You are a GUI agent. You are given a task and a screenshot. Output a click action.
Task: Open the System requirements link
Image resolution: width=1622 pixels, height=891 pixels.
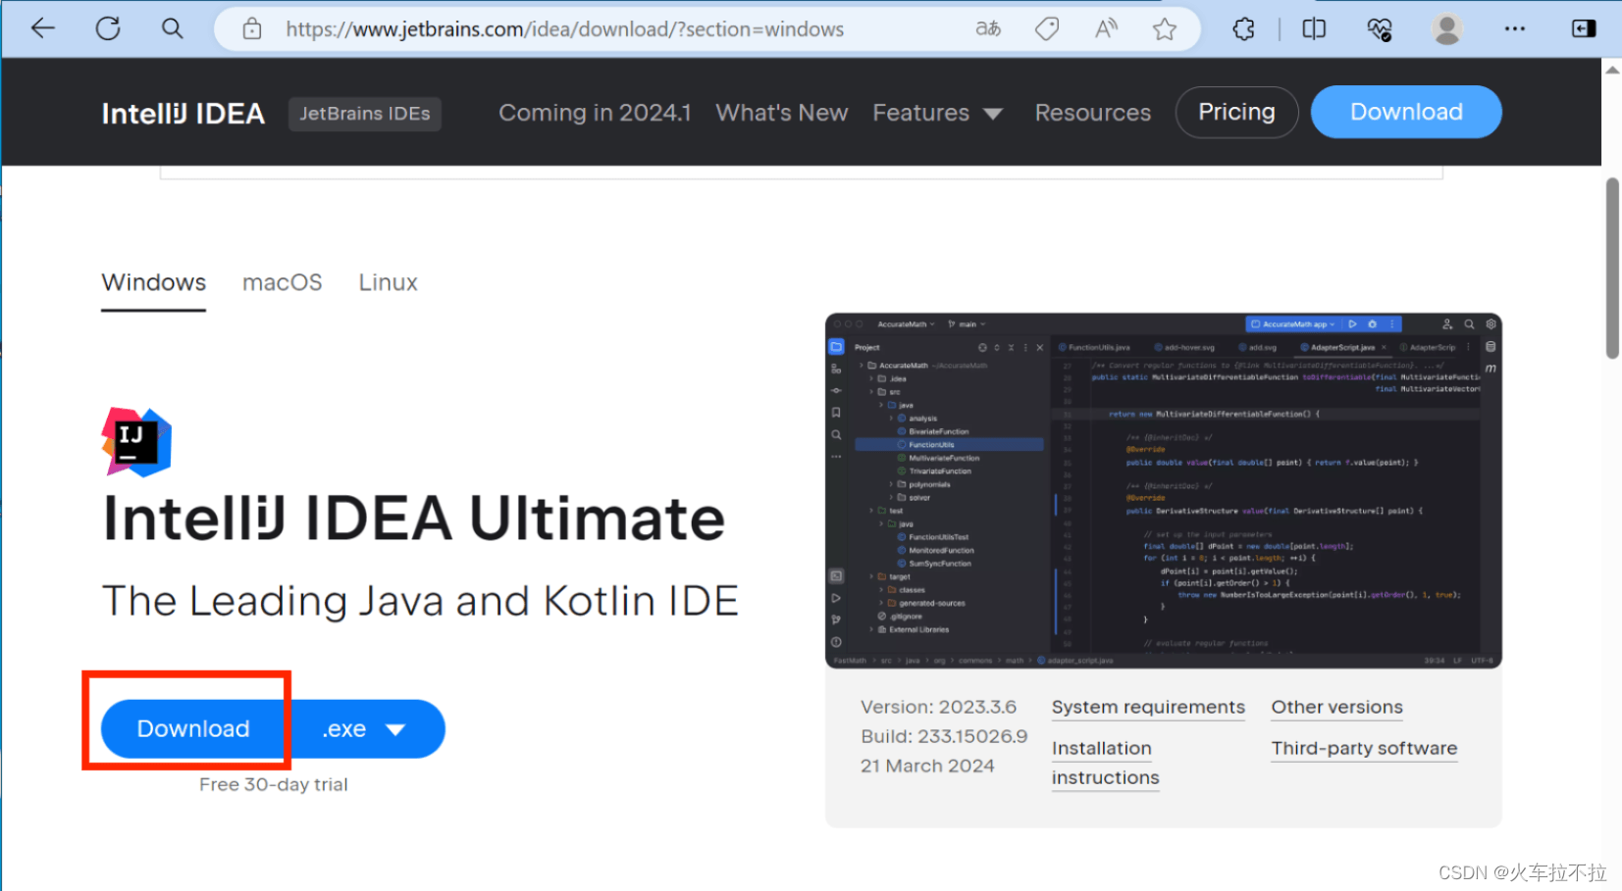[1148, 708]
